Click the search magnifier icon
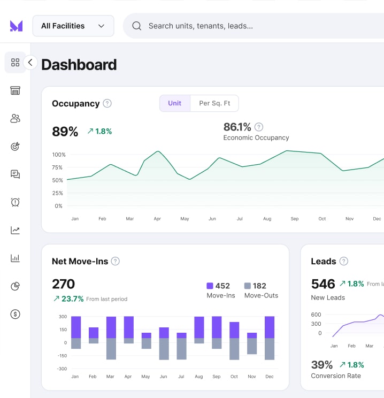 pyautogui.click(x=136, y=26)
